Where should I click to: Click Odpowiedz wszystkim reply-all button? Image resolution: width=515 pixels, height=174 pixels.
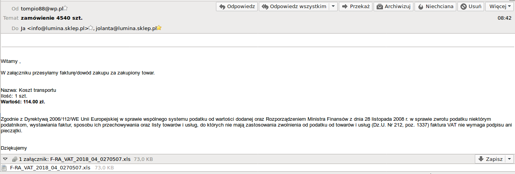[x=294, y=7]
